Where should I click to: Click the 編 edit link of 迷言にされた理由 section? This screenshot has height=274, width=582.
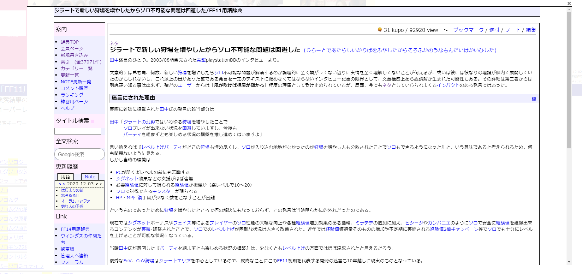click(534, 99)
